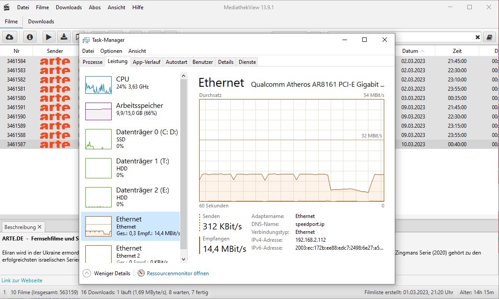
Task: Switch to the Benutzer tab
Action: click(x=202, y=62)
